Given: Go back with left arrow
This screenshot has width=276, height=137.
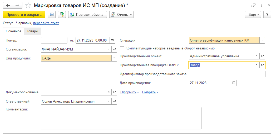Looking at the screenshot, I should (8, 5).
